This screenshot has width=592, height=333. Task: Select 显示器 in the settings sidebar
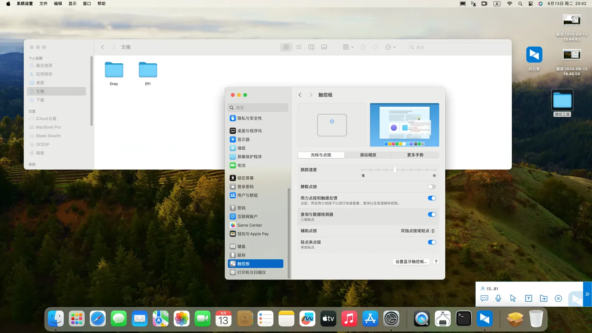[x=243, y=139]
